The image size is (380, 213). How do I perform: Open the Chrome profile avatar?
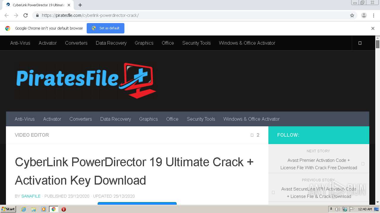364,15
